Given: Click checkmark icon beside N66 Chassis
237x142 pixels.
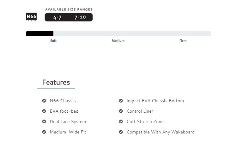Looking at the screenshot, I should click(44, 101).
